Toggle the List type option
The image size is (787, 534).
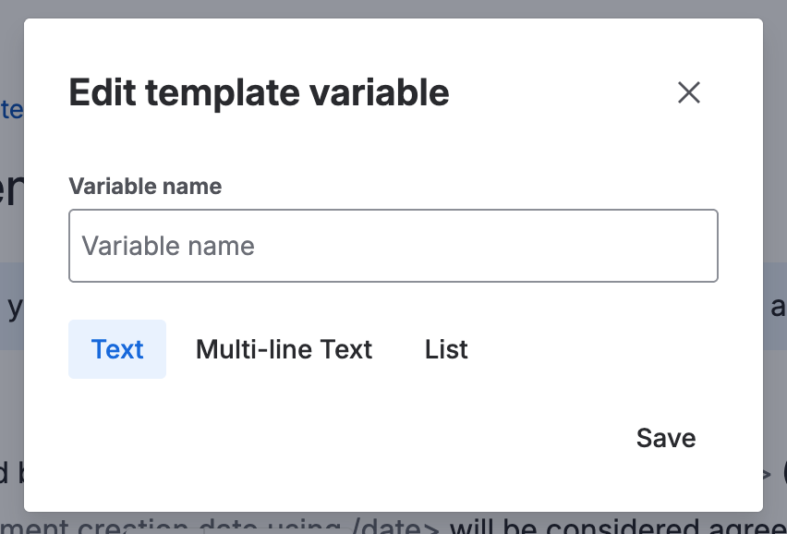[446, 349]
